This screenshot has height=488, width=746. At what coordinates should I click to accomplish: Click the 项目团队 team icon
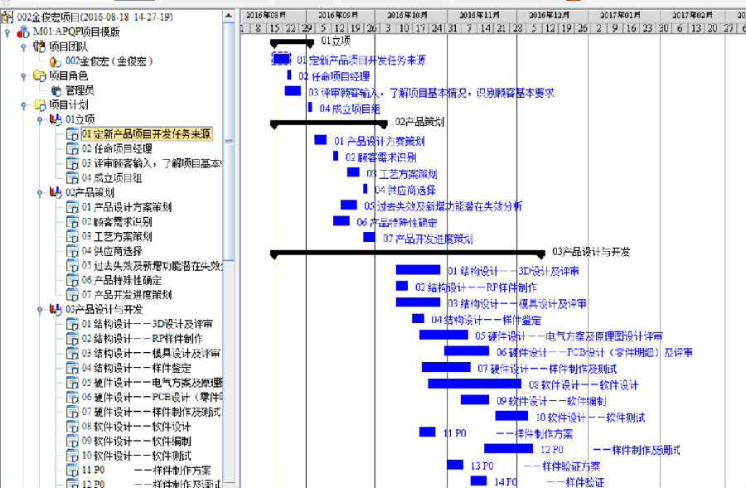coord(39,46)
